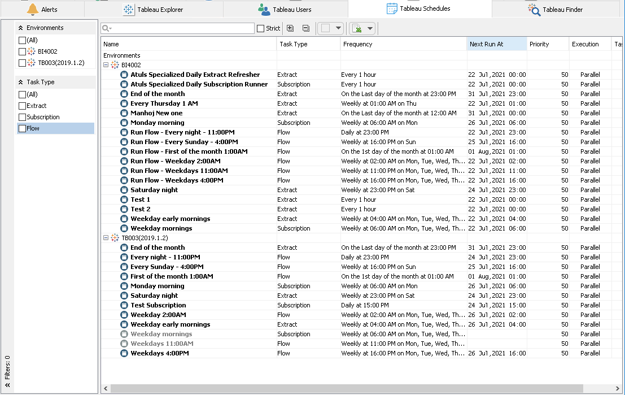Select the Tableau Schedules tab
Image resolution: width=625 pixels, height=395 pixels.
point(418,8)
